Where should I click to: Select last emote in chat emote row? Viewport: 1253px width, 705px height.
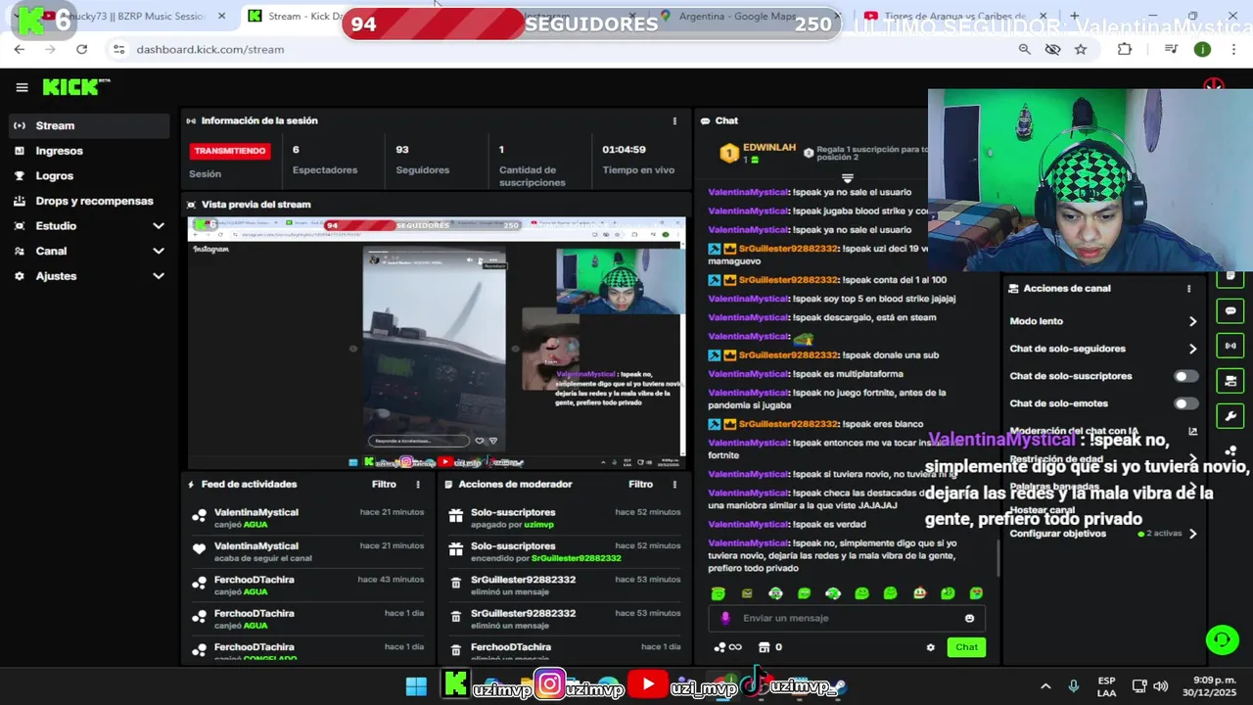(976, 593)
